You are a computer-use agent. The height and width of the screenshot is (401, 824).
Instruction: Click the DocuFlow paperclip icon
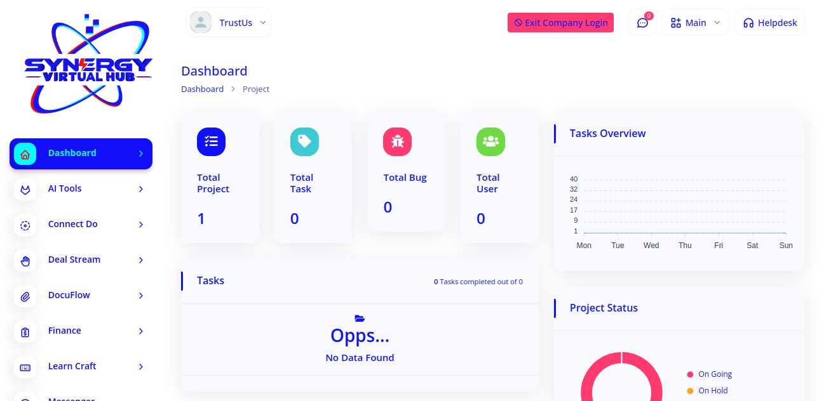pyautogui.click(x=25, y=296)
